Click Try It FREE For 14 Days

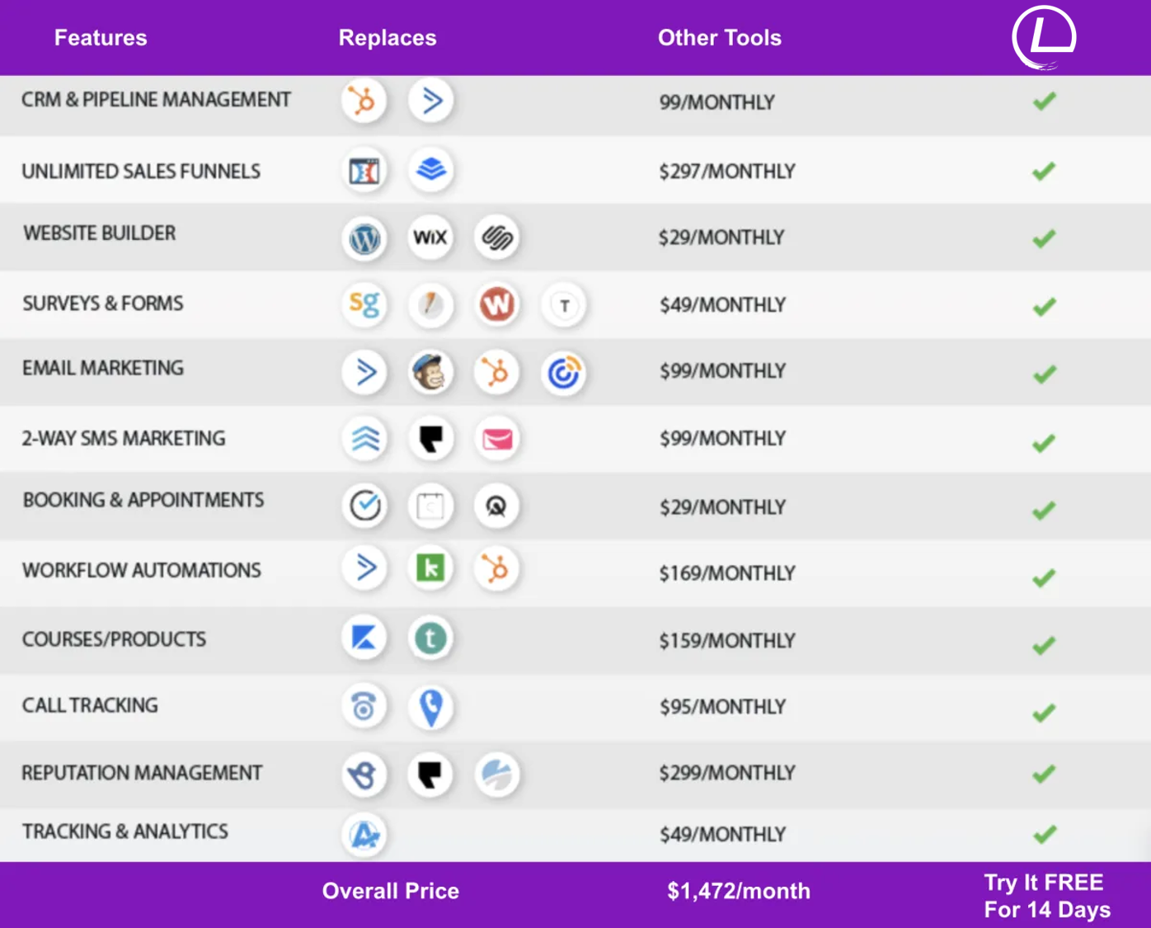point(1046,896)
